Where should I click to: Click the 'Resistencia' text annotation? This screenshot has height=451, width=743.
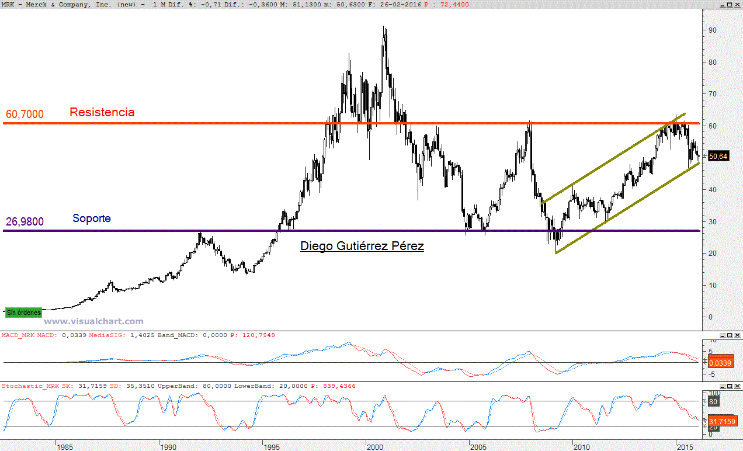[x=102, y=112]
